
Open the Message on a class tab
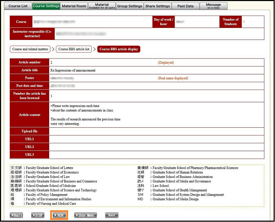click(213, 6)
